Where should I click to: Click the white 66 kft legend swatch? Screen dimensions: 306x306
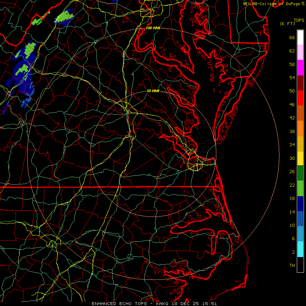pyautogui.click(x=300, y=37)
